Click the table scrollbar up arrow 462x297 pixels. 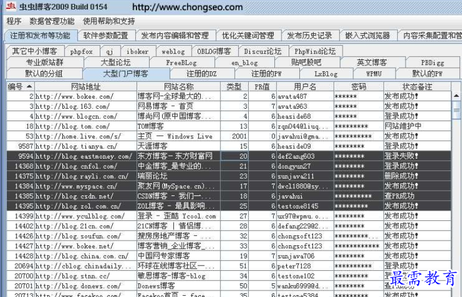[x=457, y=96]
